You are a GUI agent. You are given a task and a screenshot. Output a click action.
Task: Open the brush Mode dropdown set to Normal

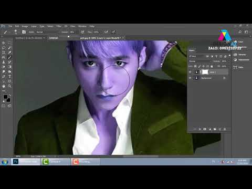(x=47, y=32)
